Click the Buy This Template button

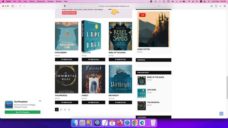(22, 112)
